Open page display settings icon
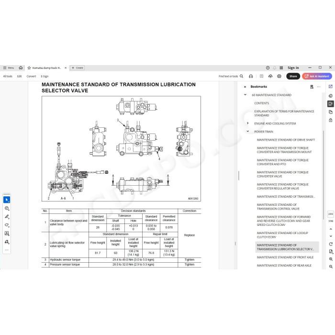335x335 pixels. click(331, 251)
